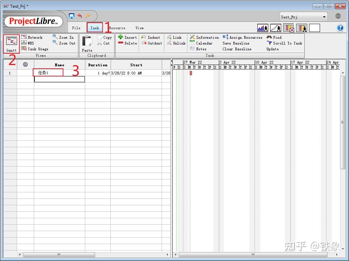Click Save Baseline
The image size is (349, 261).
tap(236, 43)
